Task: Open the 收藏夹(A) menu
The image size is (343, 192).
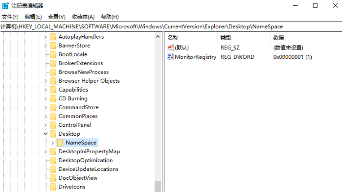Action: click(x=83, y=17)
